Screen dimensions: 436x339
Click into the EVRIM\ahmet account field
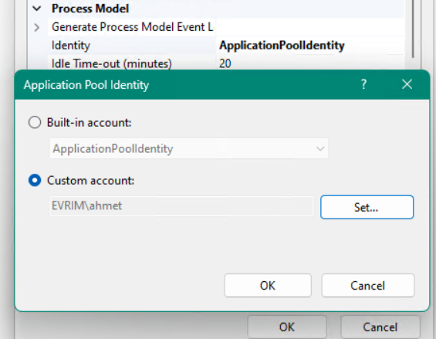[181, 206]
